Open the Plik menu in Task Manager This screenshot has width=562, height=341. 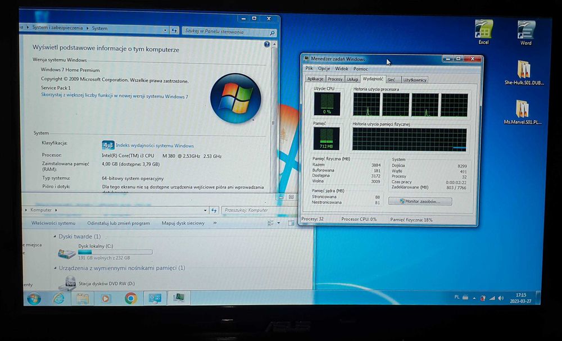(309, 68)
